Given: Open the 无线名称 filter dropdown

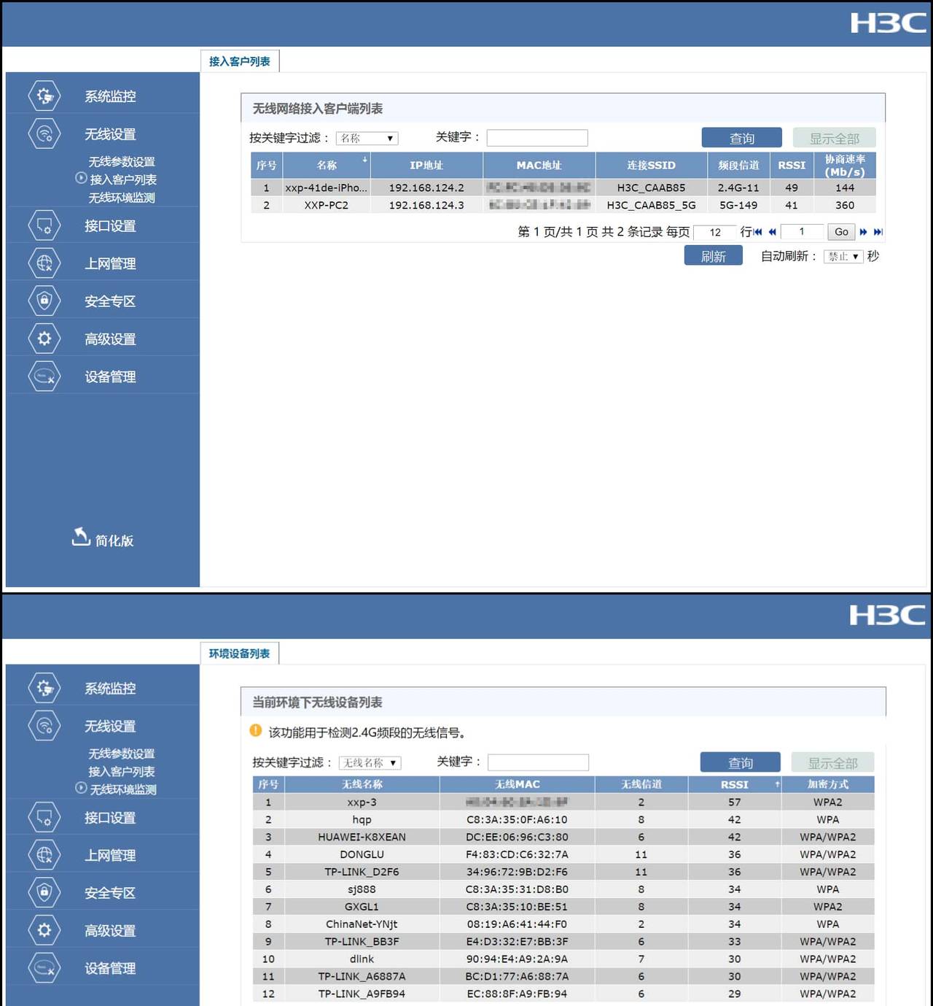Looking at the screenshot, I should (370, 762).
